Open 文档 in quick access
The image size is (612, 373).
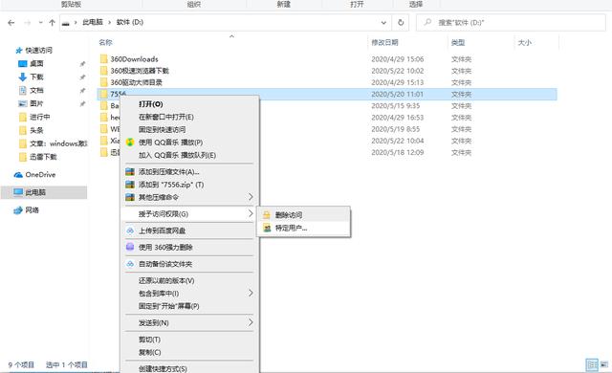36,90
